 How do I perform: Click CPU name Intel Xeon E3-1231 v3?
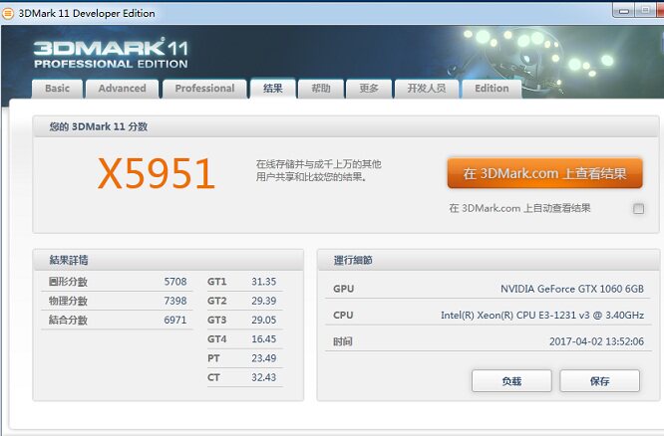click(x=542, y=315)
